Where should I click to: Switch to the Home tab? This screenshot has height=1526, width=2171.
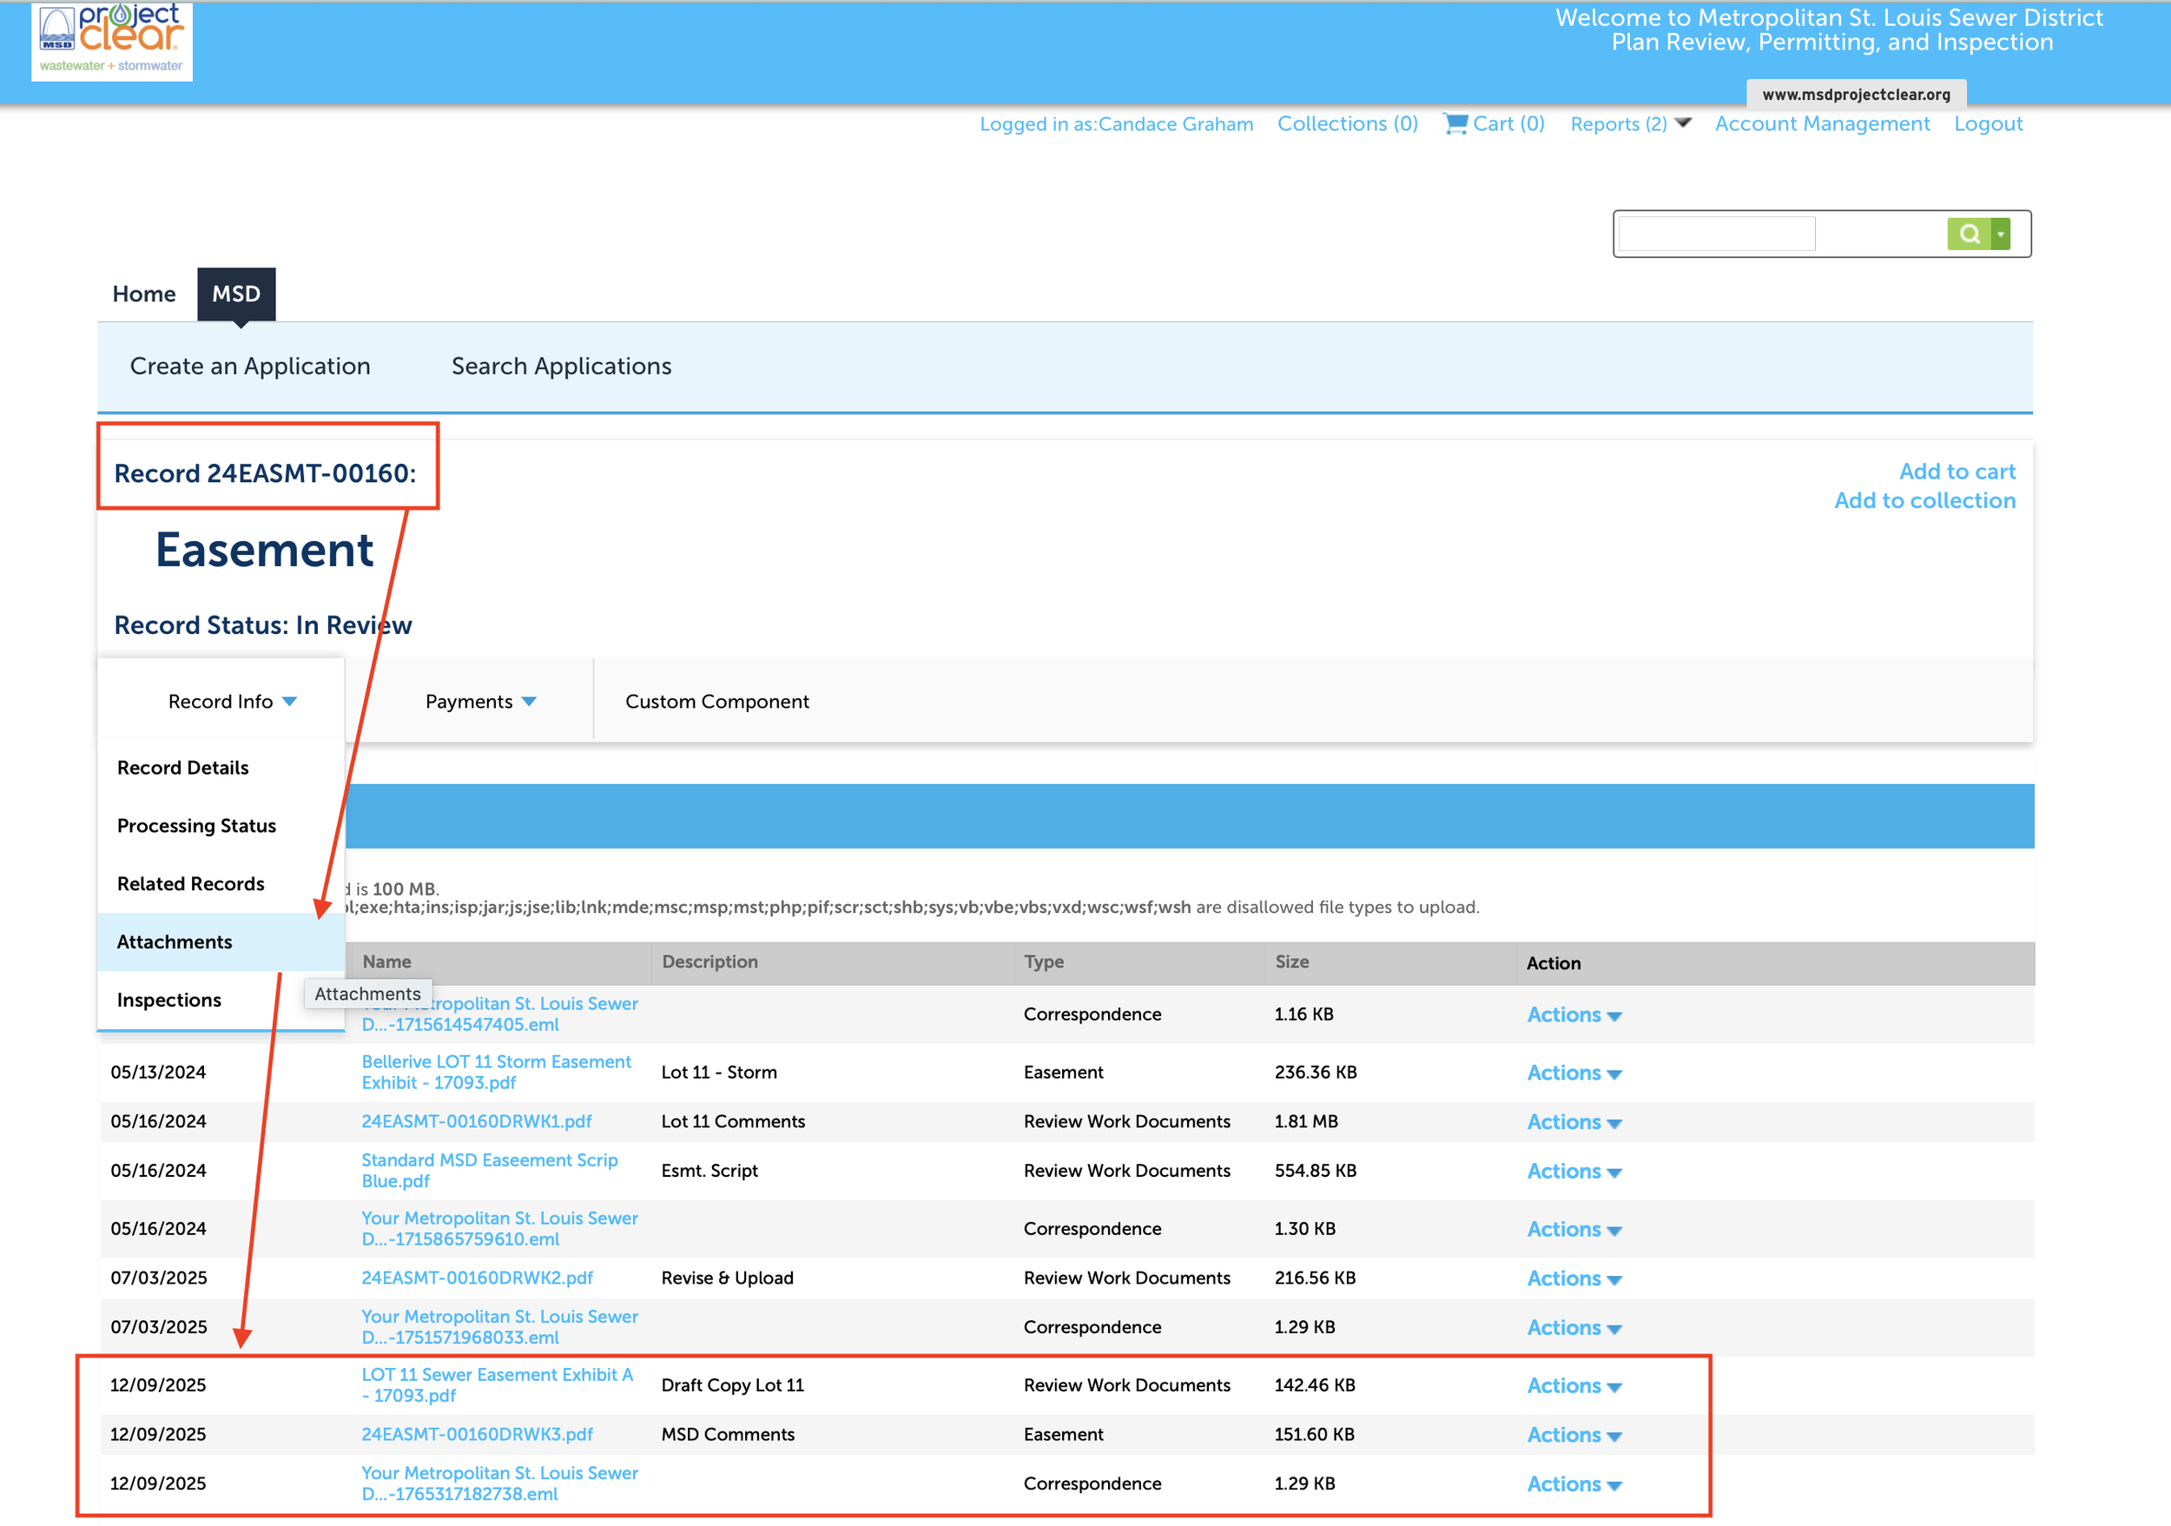pos(144,293)
